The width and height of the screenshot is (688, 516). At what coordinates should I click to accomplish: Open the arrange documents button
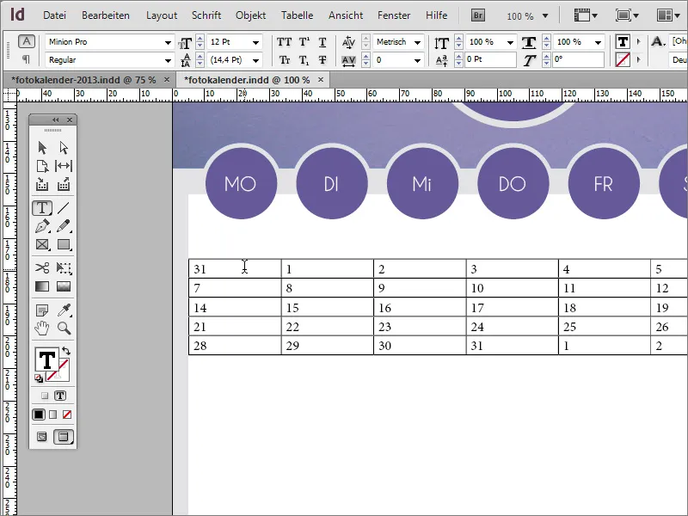click(x=668, y=15)
